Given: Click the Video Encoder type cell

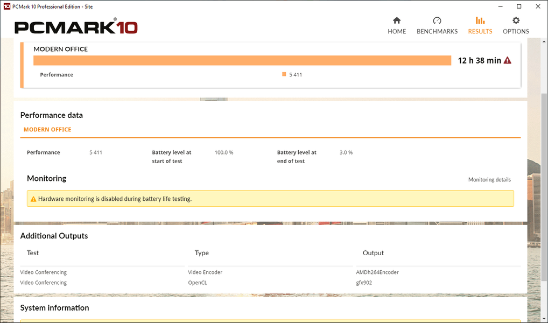Looking at the screenshot, I should pos(205,272).
